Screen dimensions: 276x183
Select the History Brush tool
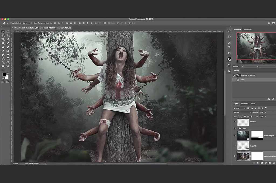(8, 47)
